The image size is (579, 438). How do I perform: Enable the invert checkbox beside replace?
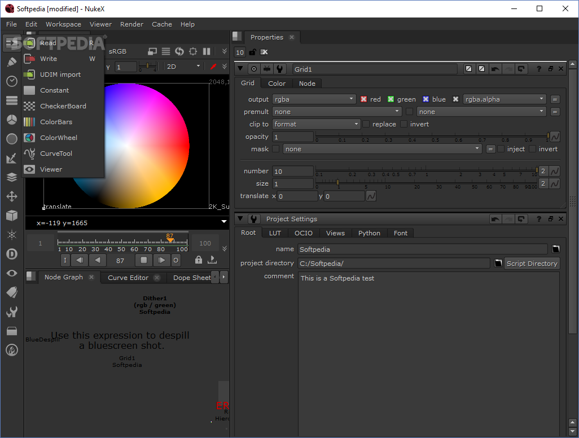(x=404, y=124)
